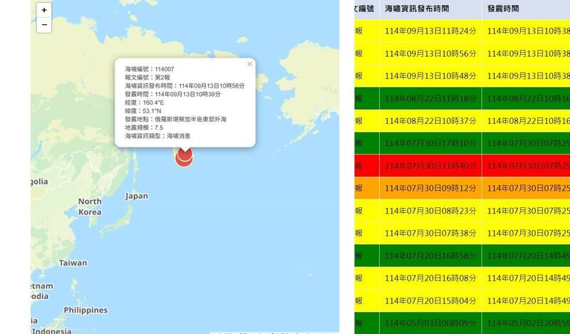The width and height of the screenshot is (570, 334).
Task: Select the orange row published 114年07月30日09時12分
Action: coord(462,188)
